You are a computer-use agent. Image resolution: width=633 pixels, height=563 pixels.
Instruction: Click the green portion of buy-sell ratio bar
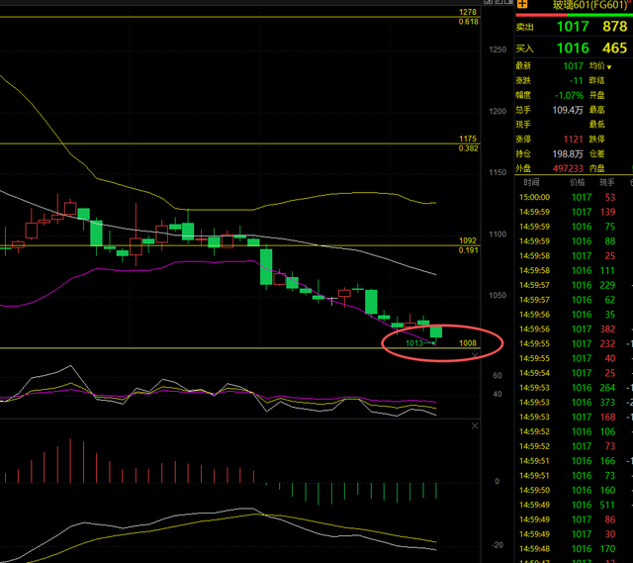[x=600, y=15]
